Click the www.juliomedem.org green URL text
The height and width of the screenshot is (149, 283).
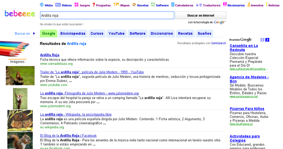(55, 106)
